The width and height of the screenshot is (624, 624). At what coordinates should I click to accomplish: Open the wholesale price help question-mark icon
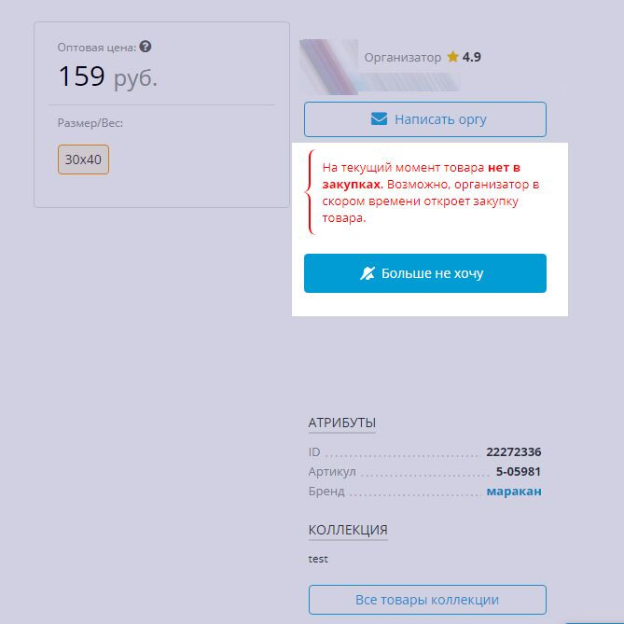click(146, 47)
